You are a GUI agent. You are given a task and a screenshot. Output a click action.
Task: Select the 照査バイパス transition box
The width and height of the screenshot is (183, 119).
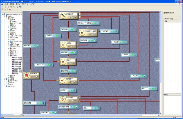[53, 36]
